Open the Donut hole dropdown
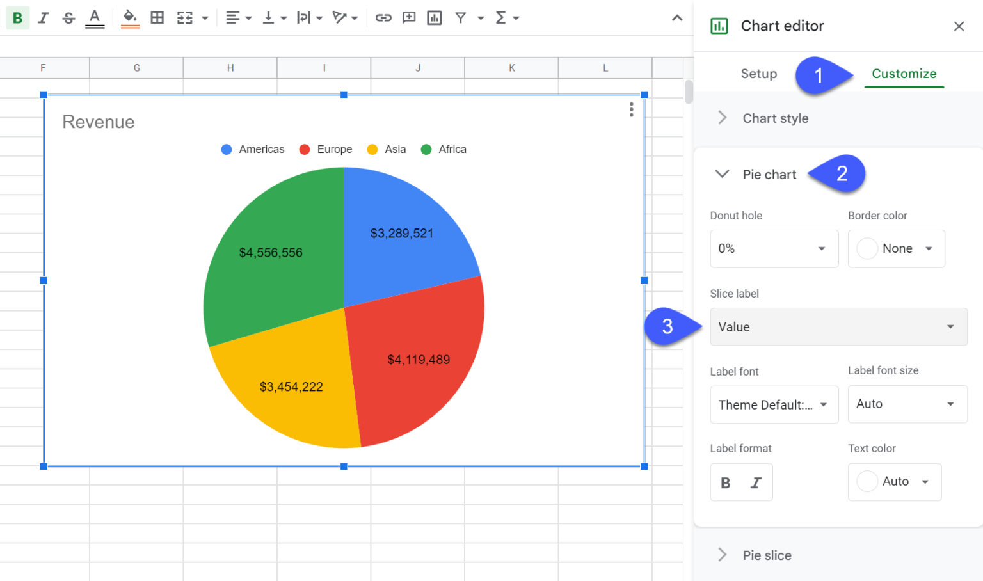Screen dimensions: 983x581 (x=774, y=249)
